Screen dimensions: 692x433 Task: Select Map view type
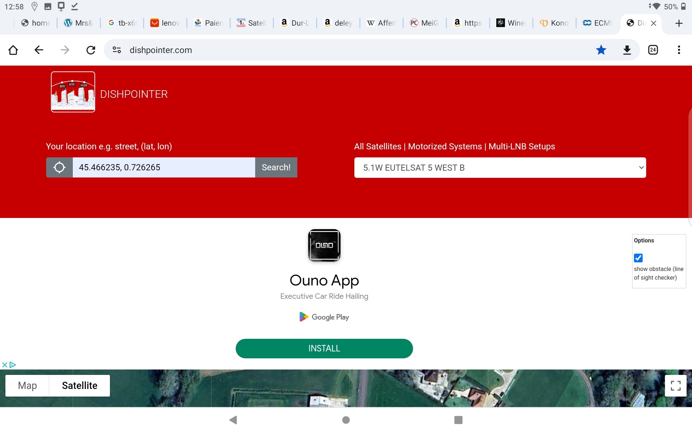pyautogui.click(x=27, y=386)
